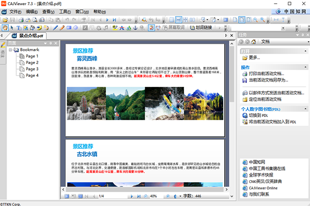This screenshot has width=310, height=206.
Task: Open the CAJViewer Online link
Action: [263, 188]
